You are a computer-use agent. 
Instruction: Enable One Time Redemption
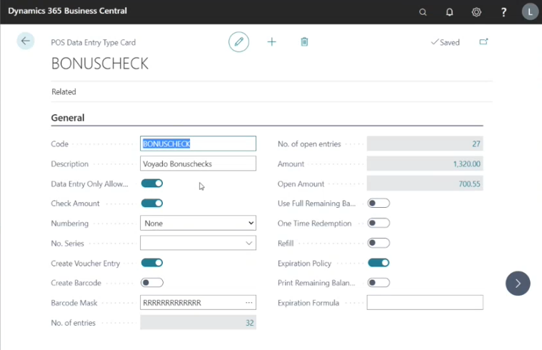tap(378, 223)
